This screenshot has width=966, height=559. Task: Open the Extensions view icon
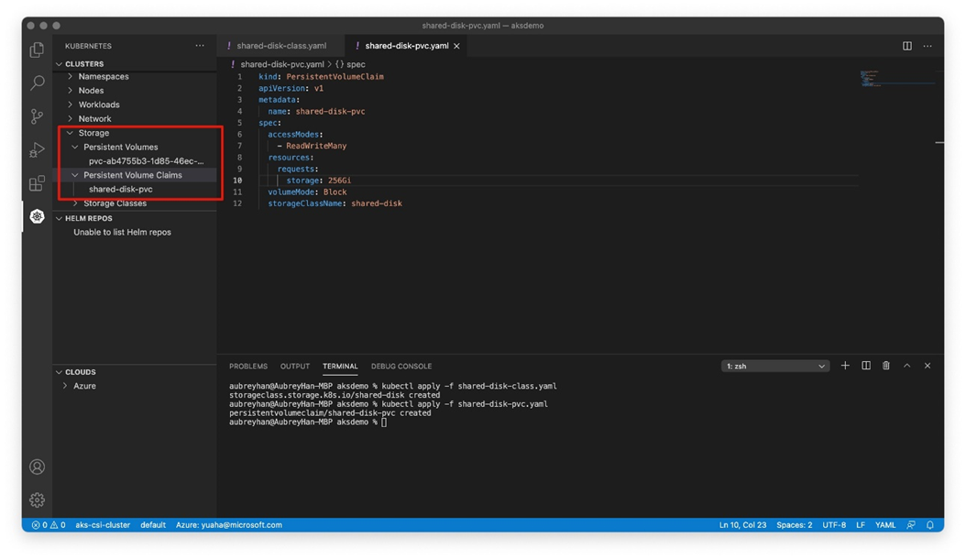coord(37,183)
